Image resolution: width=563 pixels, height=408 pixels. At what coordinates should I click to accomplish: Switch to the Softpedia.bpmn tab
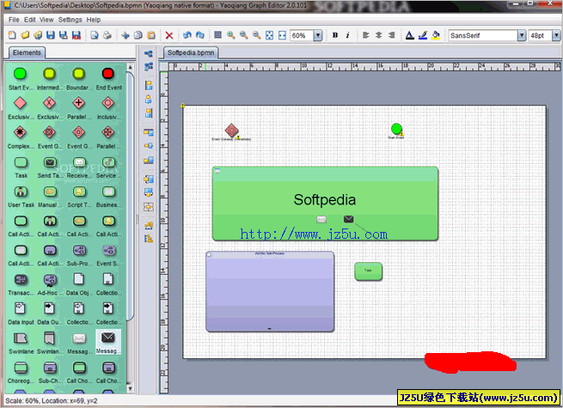[x=191, y=52]
